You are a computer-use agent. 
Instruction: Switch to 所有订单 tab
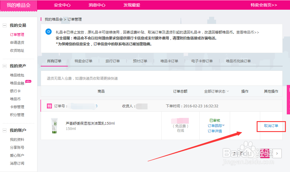(54, 61)
